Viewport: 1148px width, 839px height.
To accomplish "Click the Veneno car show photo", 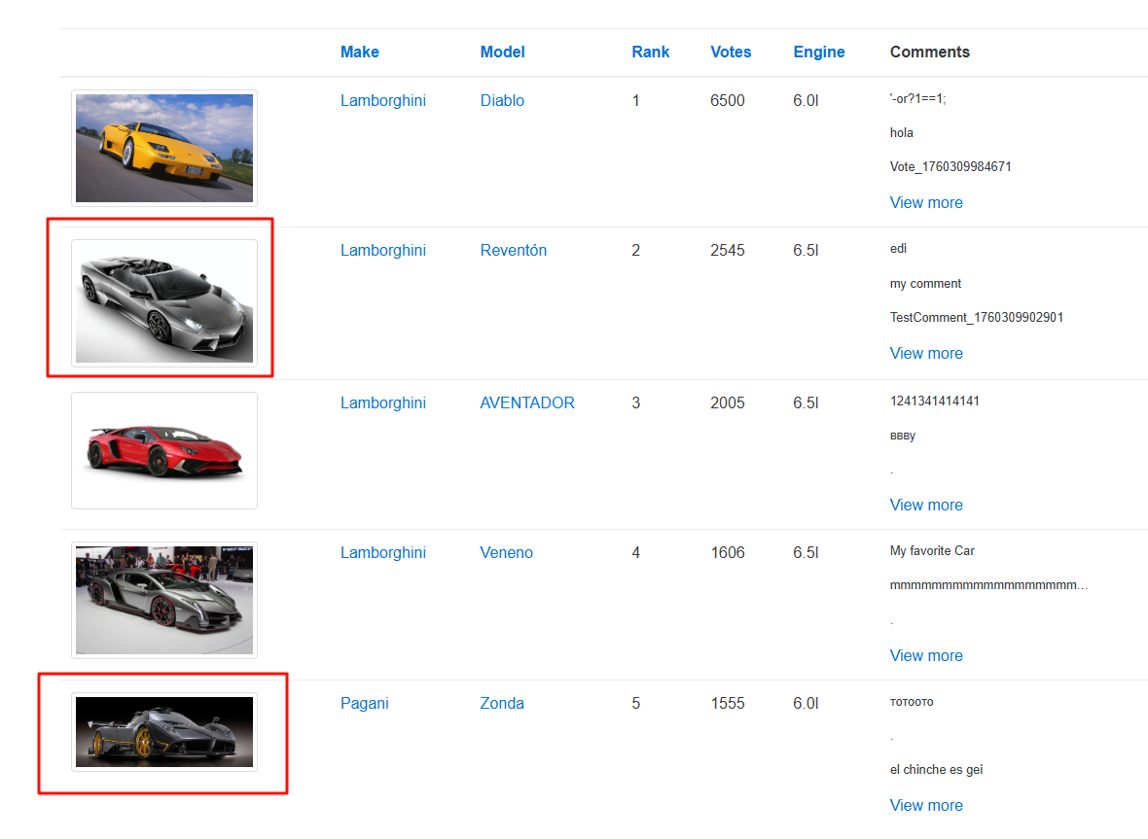I will pyautogui.click(x=163, y=600).
